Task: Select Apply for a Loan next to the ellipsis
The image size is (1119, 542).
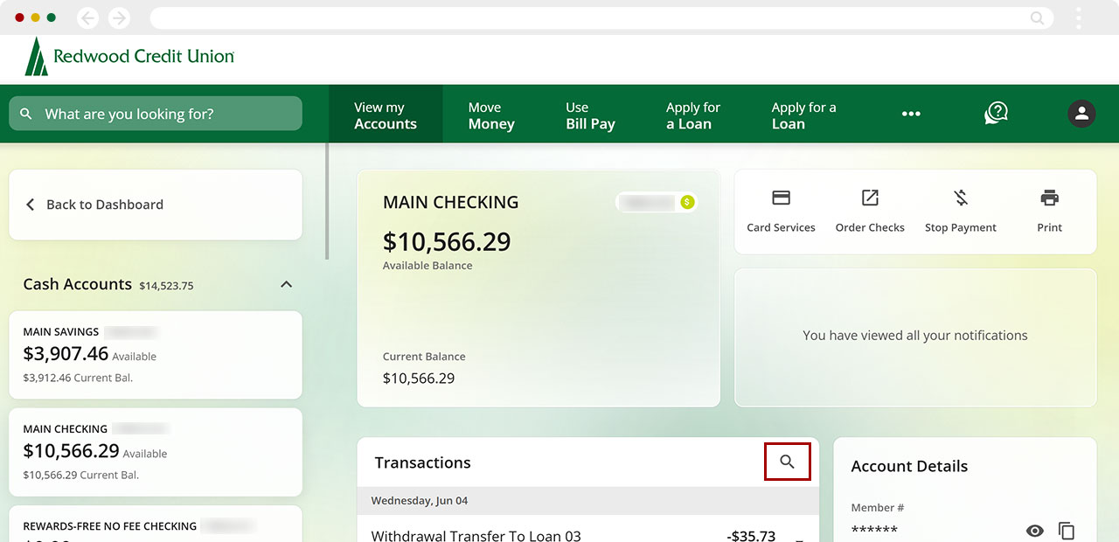Action: pos(803,115)
